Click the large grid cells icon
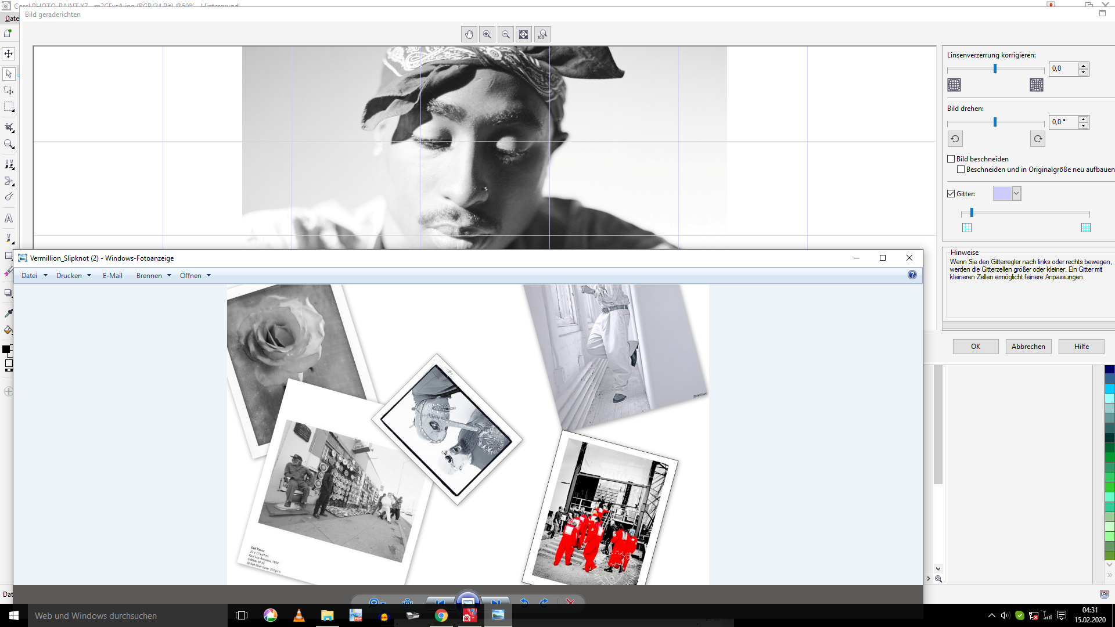 967,228
